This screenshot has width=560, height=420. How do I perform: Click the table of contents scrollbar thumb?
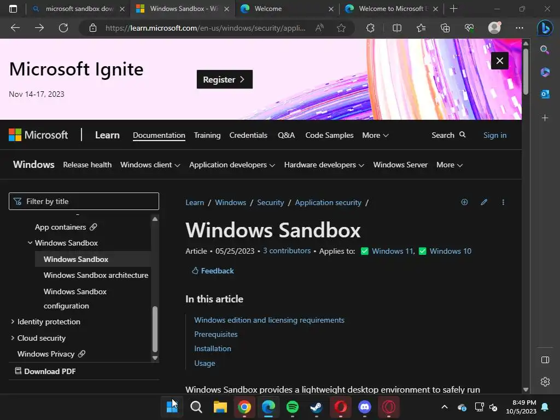[155, 329]
